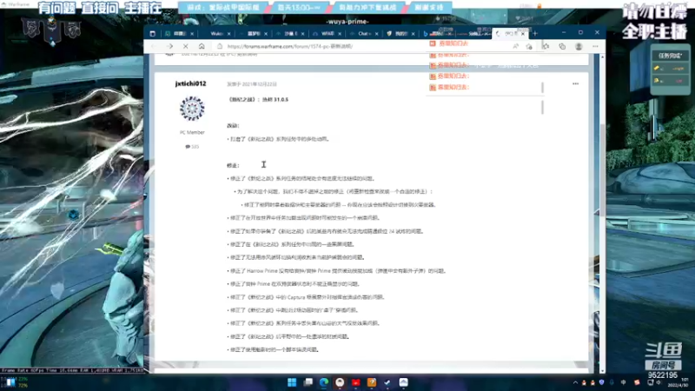Open Microsoft Edge from taskbar
Viewport: 695px width, 391px height.
324,382
